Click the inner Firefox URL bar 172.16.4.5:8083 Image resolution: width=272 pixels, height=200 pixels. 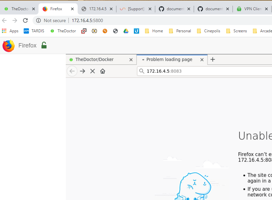click(205, 71)
